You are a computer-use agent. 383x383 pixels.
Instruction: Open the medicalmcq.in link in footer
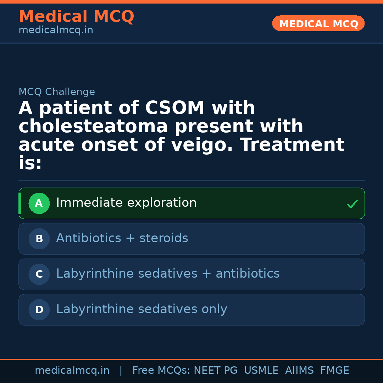coord(72,371)
